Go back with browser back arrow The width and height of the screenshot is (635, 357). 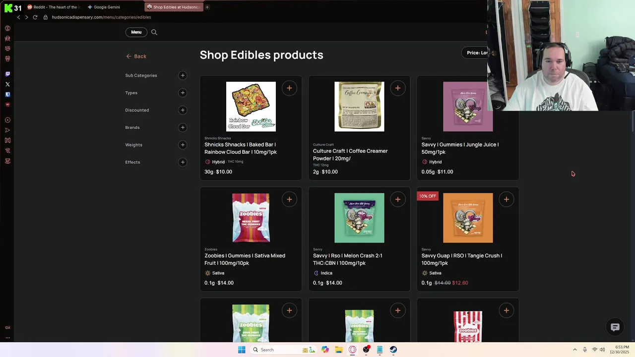tap(18, 17)
